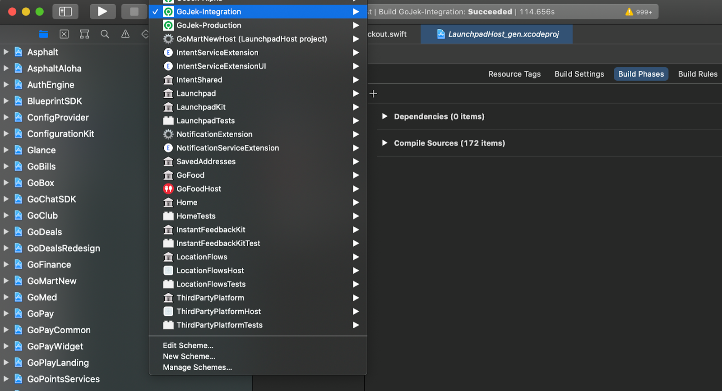Expand the GoChatSDK project tree

coord(6,199)
